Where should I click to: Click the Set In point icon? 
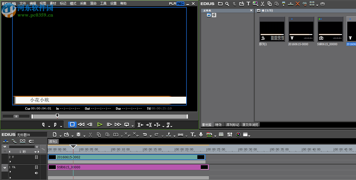coord(43,124)
